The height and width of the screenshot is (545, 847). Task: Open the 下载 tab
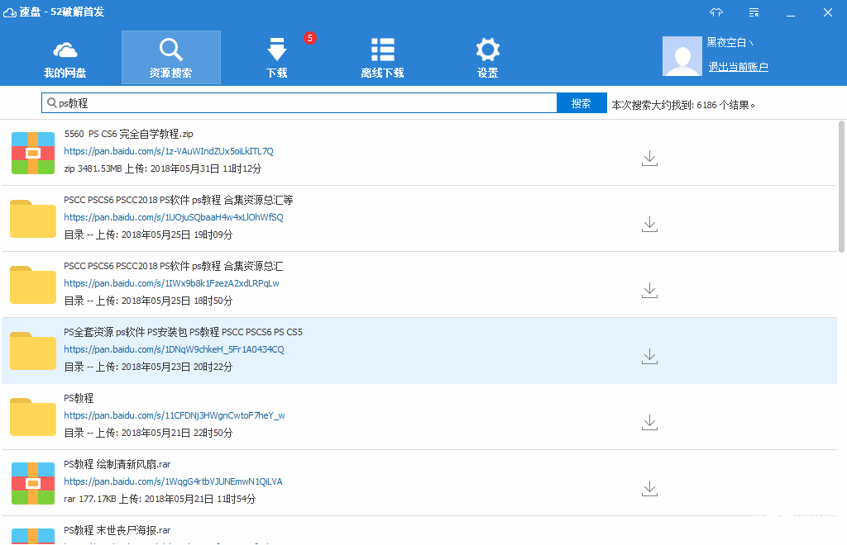coord(276,59)
